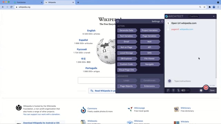Click the Wikimedia Foundation logo icon
This screenshot has height=124, width=221.
pyautogui.click(x=19, y=107)
